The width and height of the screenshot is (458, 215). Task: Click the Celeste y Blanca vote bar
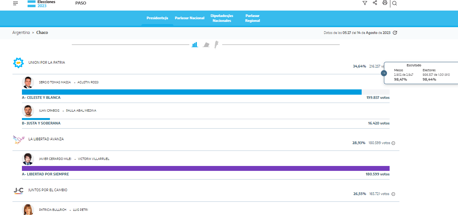point(192,92)
